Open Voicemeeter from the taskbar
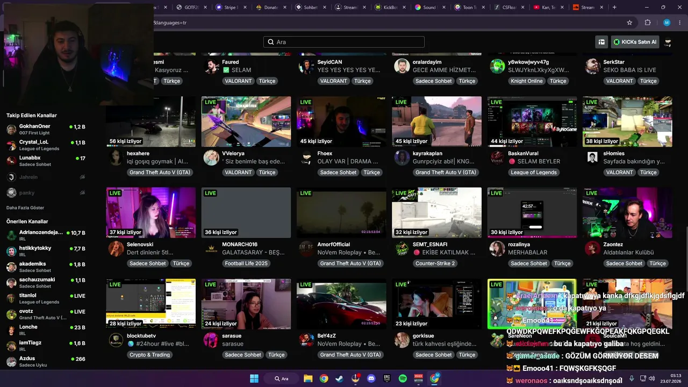The height and width of the screenshot is (387, 688). [418, 378]
